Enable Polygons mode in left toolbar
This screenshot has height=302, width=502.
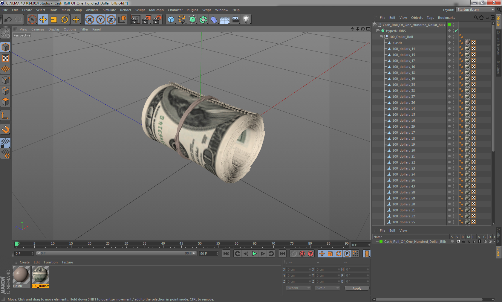coord(5,102)
